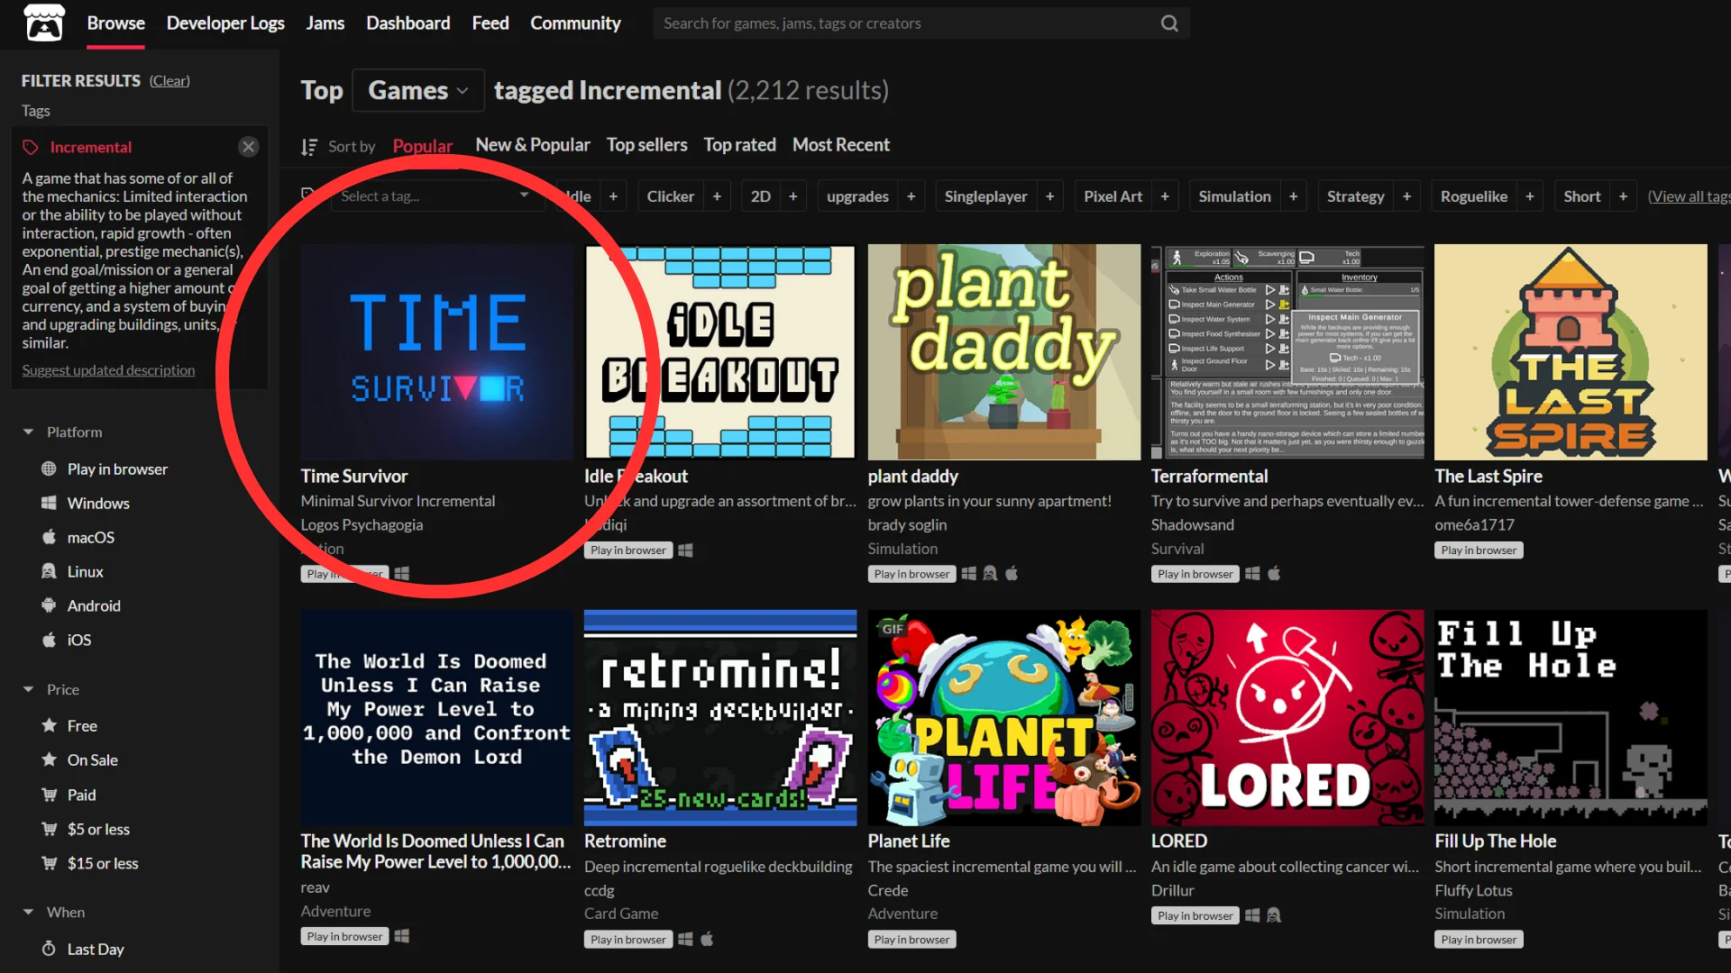Viewport: 1731px width, 973px height.
Task: Click Suggest updated description link
Action: click(108, 370)
